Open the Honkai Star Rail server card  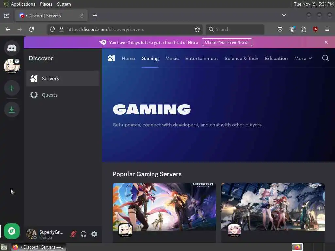coord(273,212)
